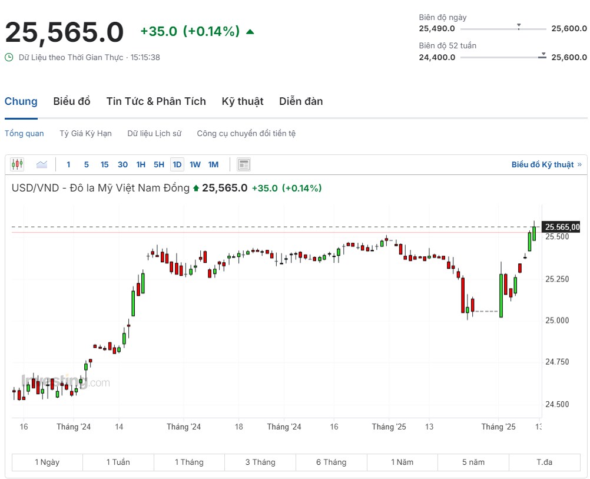Select the 1M chart interval

pos(213,164)
